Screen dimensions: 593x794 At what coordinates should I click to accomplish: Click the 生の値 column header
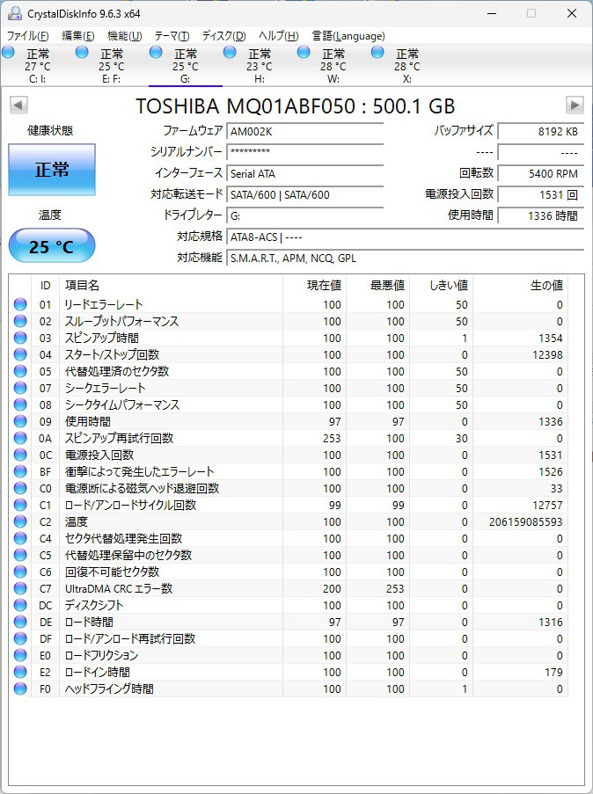[520, 286]
